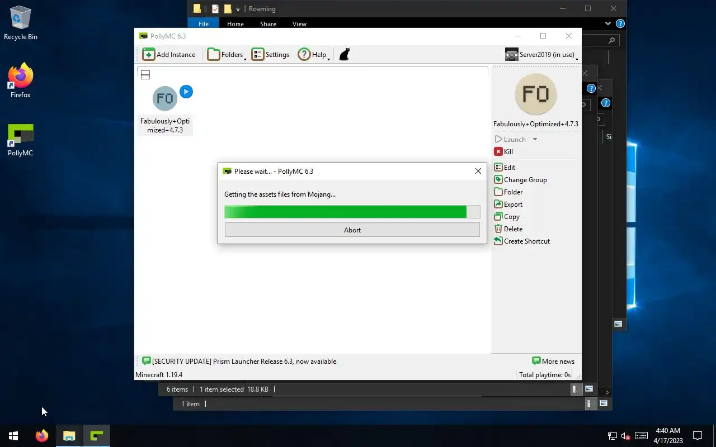Open Home tab in Roaming Explorer window
Screen dimensions: 716x447
pos(235,23)
